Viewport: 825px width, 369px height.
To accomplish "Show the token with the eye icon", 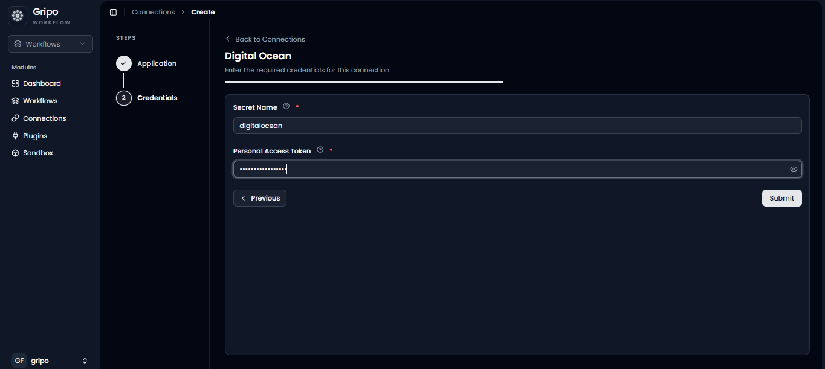I will 794,169.
